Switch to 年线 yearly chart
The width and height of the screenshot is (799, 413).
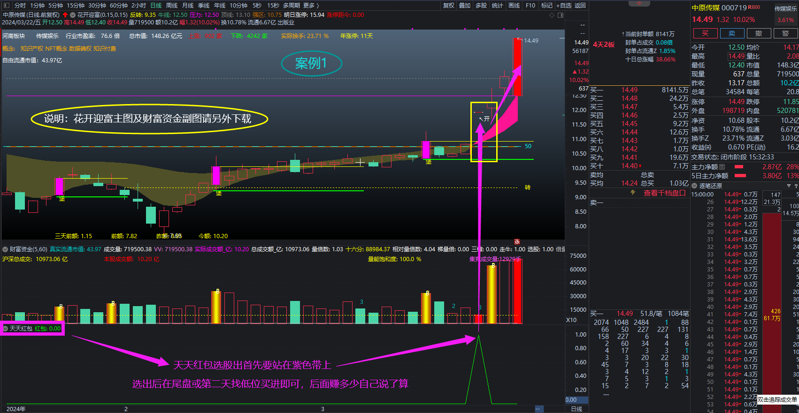tap(220, 5)
